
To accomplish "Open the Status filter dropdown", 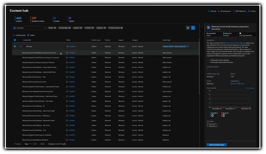I will tap(52, 28).
